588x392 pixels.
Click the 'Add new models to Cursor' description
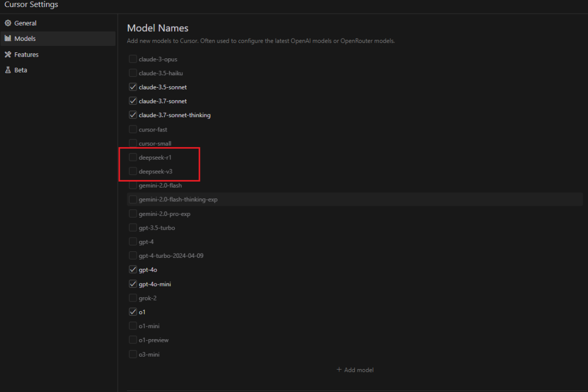[x=261, y=41]
